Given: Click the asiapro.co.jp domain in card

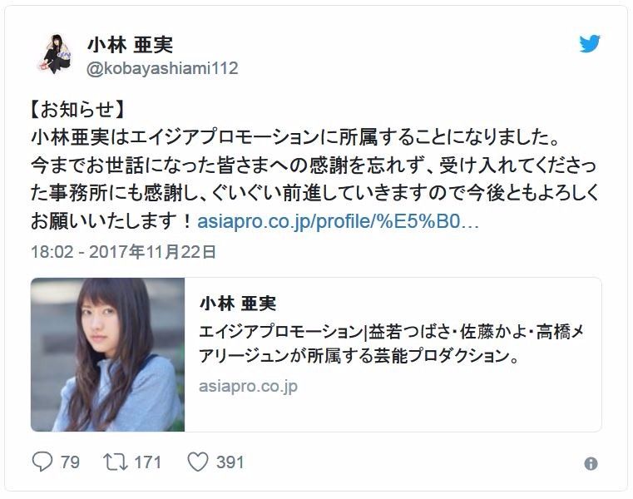Looking at the screenshot, I should 248,386.
